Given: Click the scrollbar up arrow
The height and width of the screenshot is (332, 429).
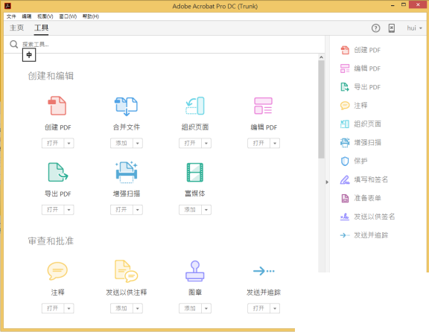Looking at the screenshot, I should pos(321,57).
